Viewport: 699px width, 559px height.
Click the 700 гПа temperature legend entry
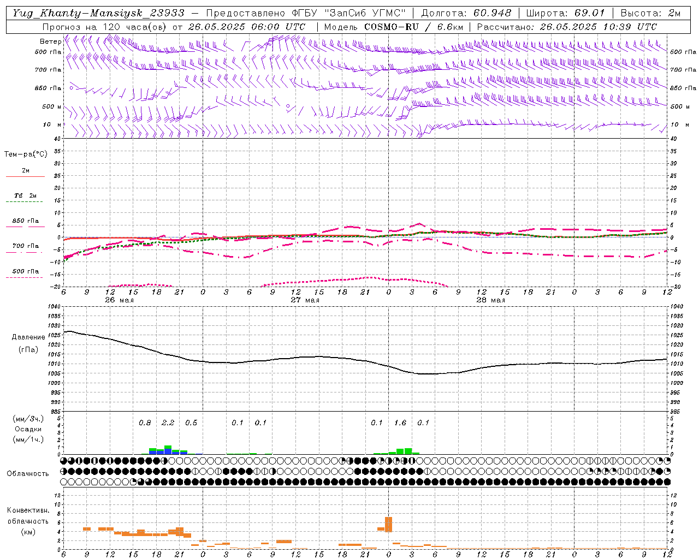coord(26,246)
